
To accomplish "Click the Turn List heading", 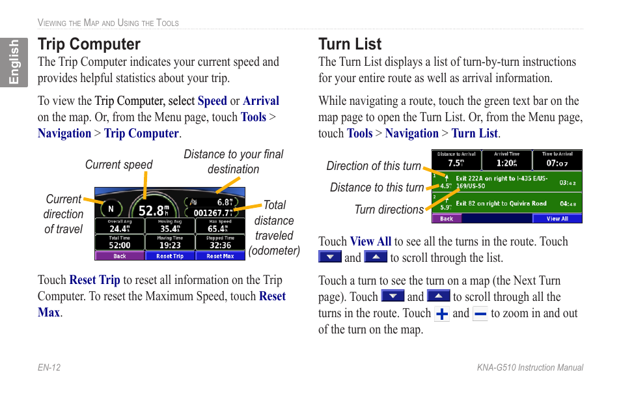I will point(350,44).
